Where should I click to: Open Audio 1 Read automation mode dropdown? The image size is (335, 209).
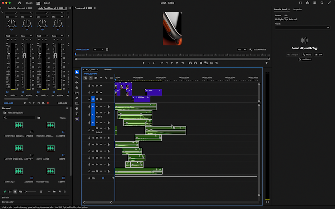pos(11,36)
